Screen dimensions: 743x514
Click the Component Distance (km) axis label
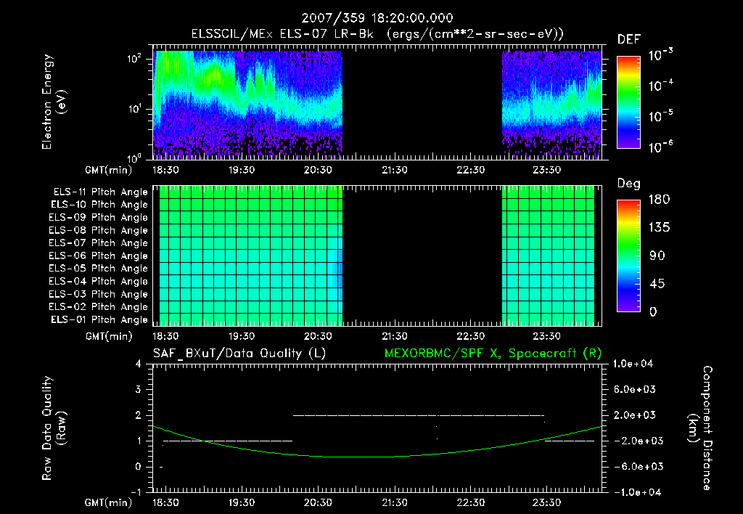pyautogui.click(x=700, y=428)
